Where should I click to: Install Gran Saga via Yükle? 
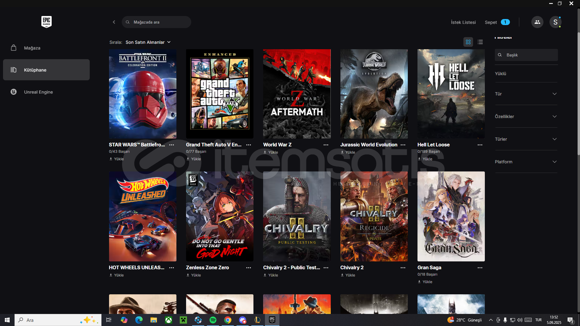click(x=425, y=282)
